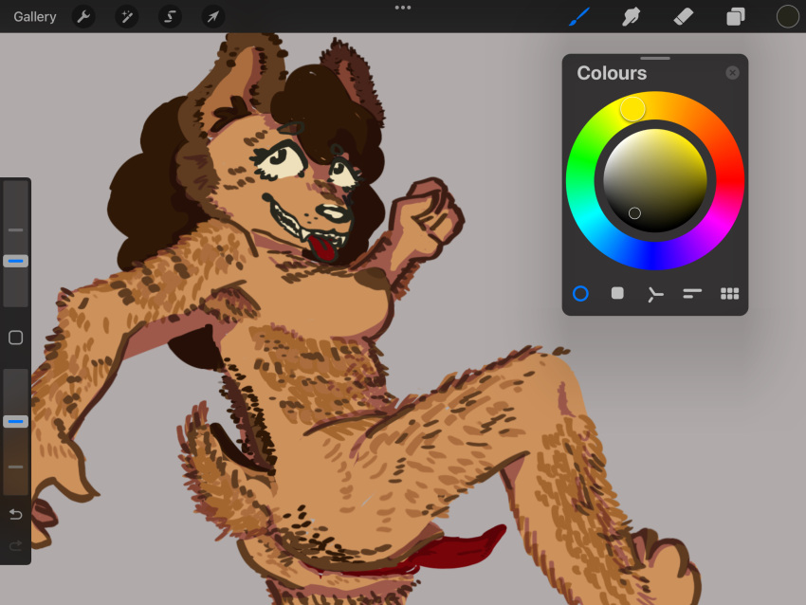Activate the Transform arrow tool

coord(212,17)
